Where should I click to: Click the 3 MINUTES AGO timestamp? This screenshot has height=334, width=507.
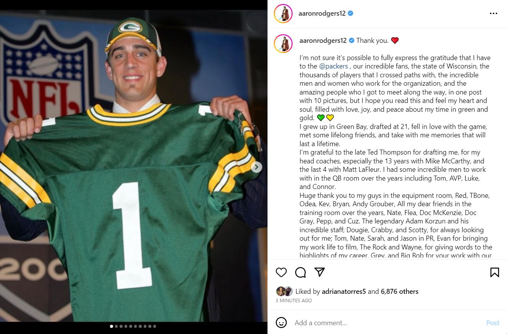click(x=294, y=301)
